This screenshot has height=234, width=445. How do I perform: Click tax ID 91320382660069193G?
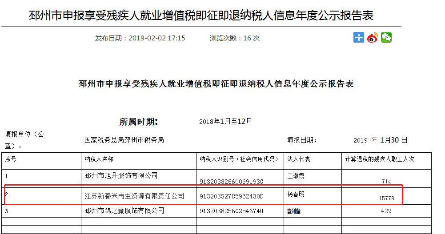[x=232, y=182]
